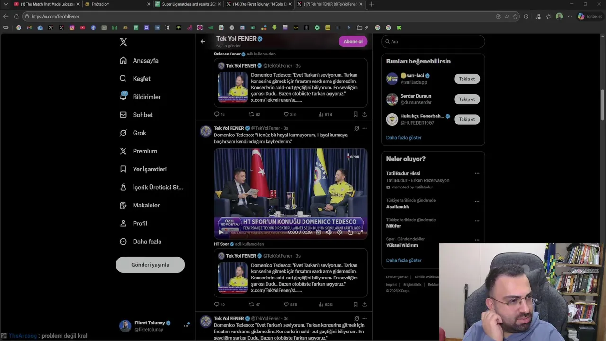
Task: Open Bildirimler notifications
Action: 140,97
